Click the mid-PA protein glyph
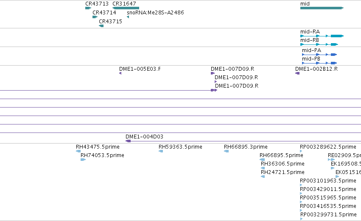Screen dimensions: 361x221 click(x=319, y=55)
